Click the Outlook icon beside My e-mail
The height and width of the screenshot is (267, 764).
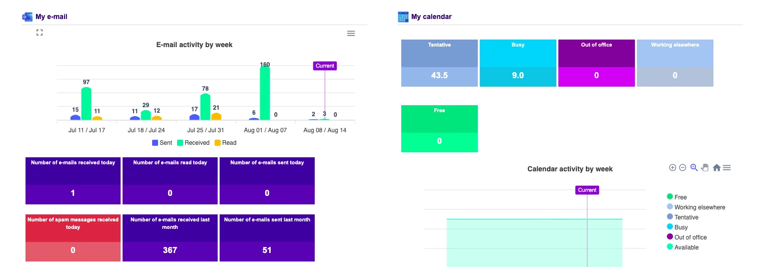click(28, 17)
